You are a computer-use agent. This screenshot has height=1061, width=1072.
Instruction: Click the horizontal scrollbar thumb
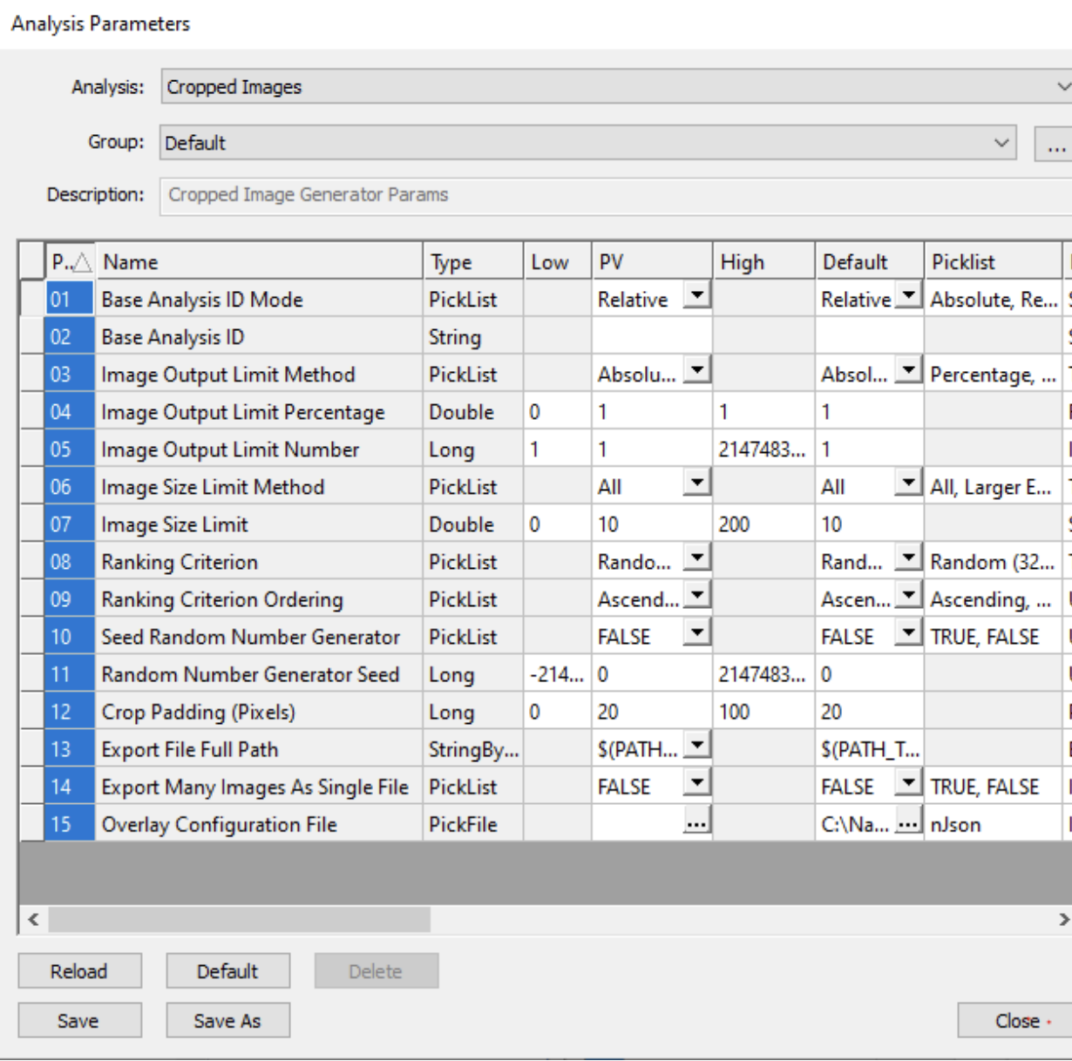(x=239, y=919)
